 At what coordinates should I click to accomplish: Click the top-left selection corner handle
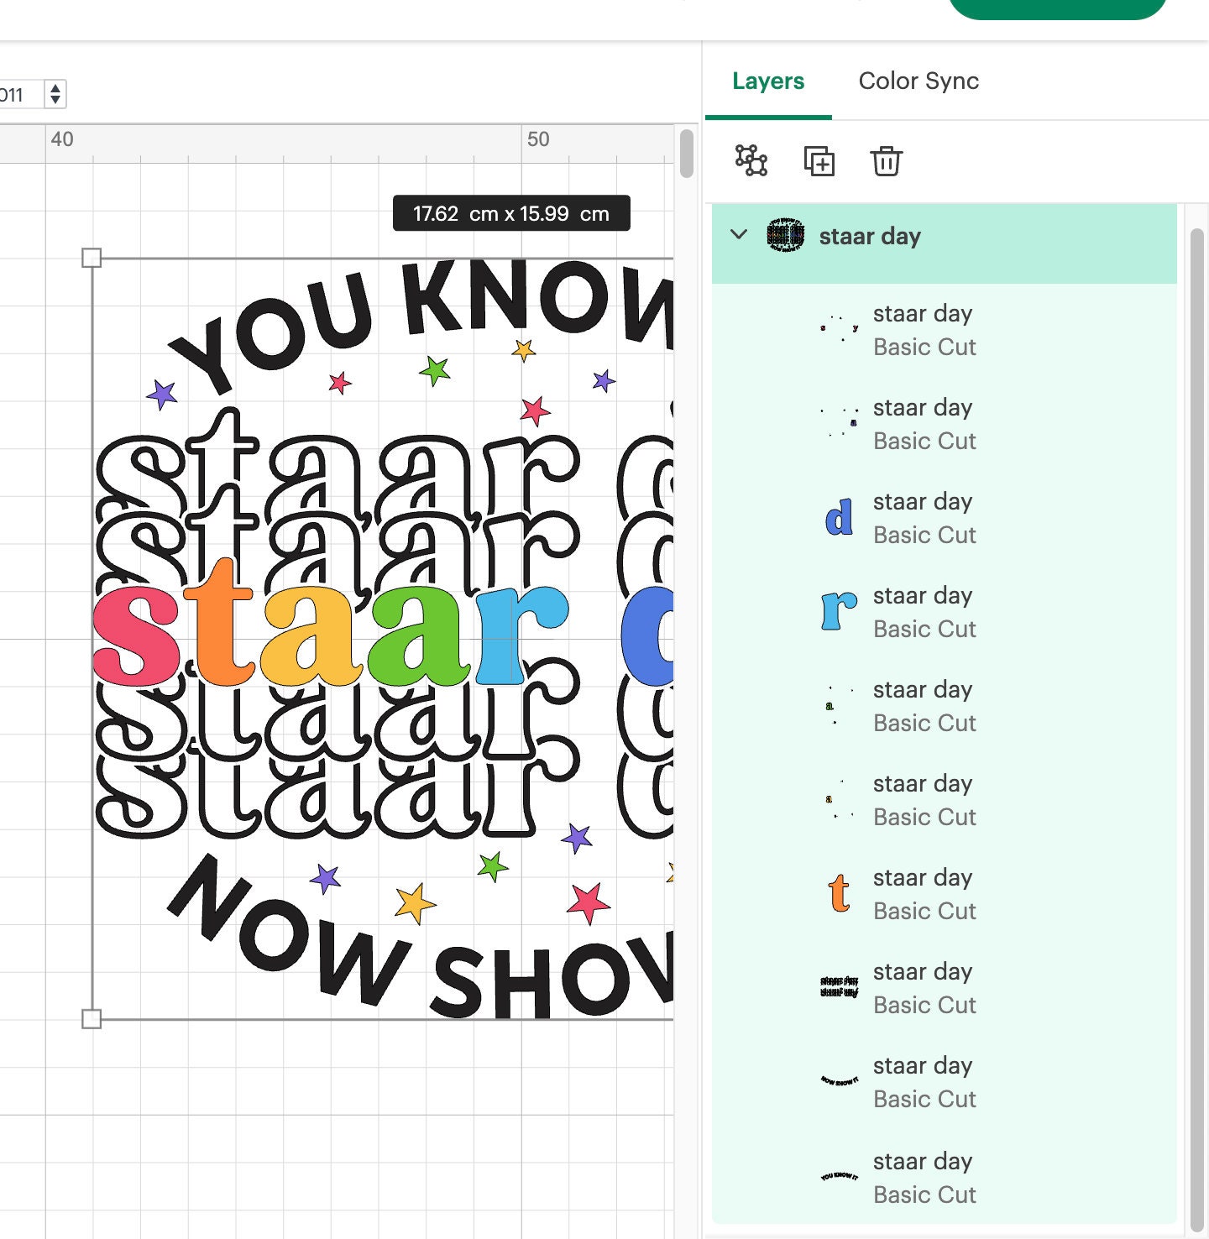pos(92,259)
